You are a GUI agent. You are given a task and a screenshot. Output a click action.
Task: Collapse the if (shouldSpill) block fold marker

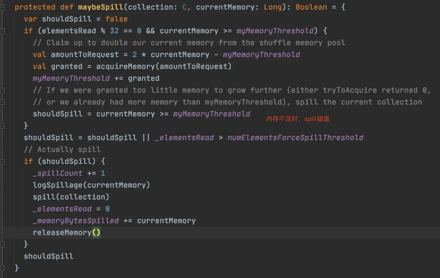2,162
